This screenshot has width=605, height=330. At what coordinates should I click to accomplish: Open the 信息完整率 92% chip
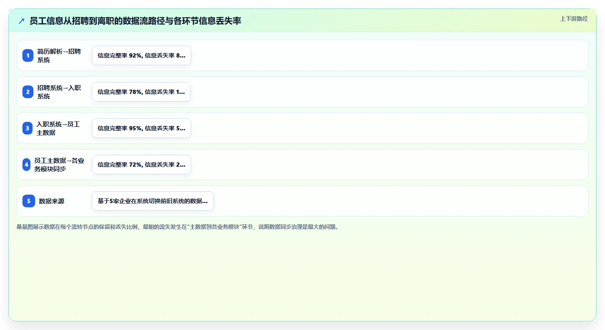point(141,55)
